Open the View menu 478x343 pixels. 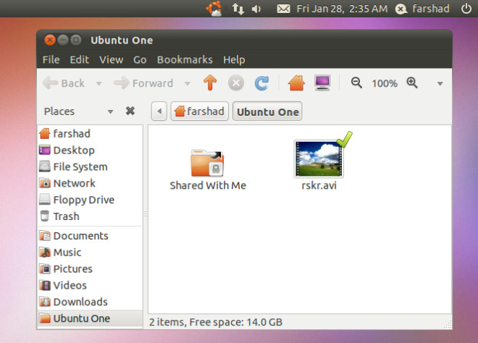(x=112, y=60)
